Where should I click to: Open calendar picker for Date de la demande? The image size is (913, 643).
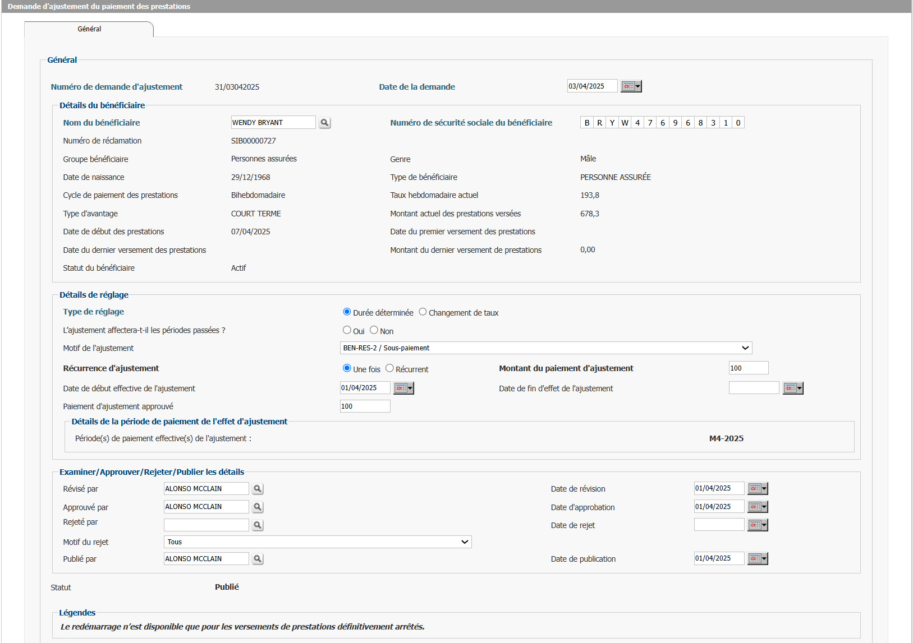pyautogui.click(x=631, y=86)
